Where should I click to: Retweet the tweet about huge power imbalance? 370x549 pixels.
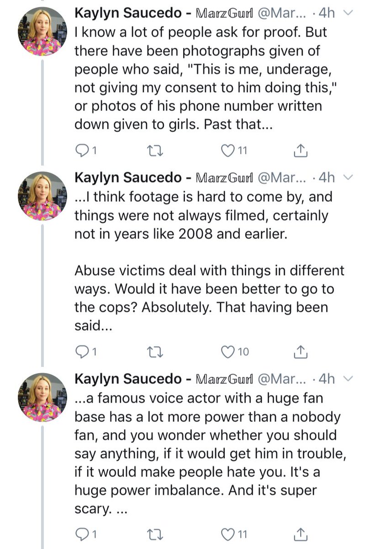tap(150, 533)
